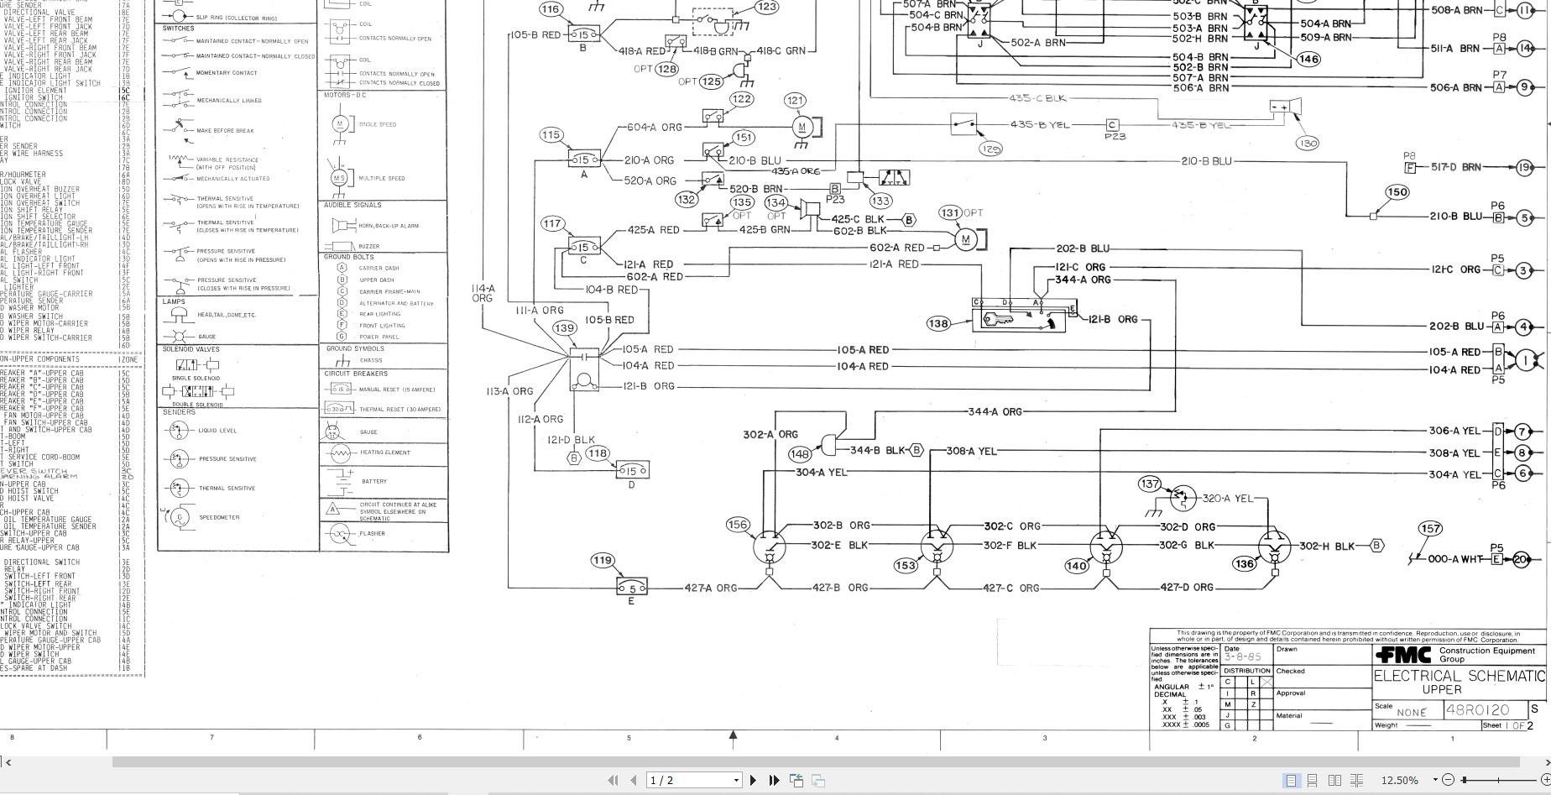Enable two-page scrolling layout

[x=1356, y=780]
